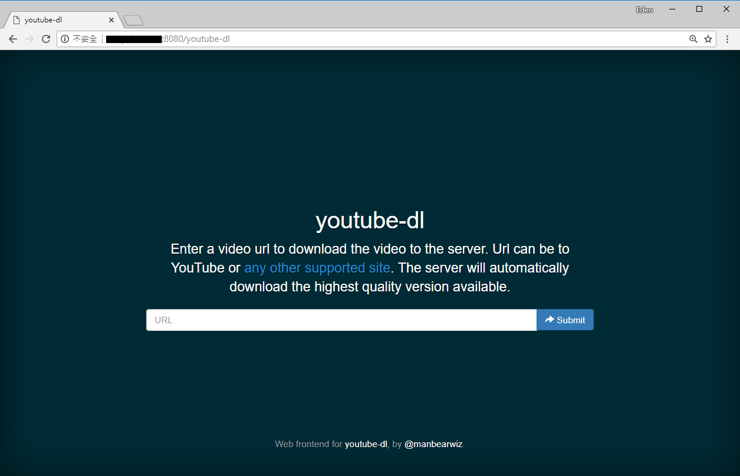Minimize the Chrome window
Viewport: 740px width, 476px height.
coord(672,9)
